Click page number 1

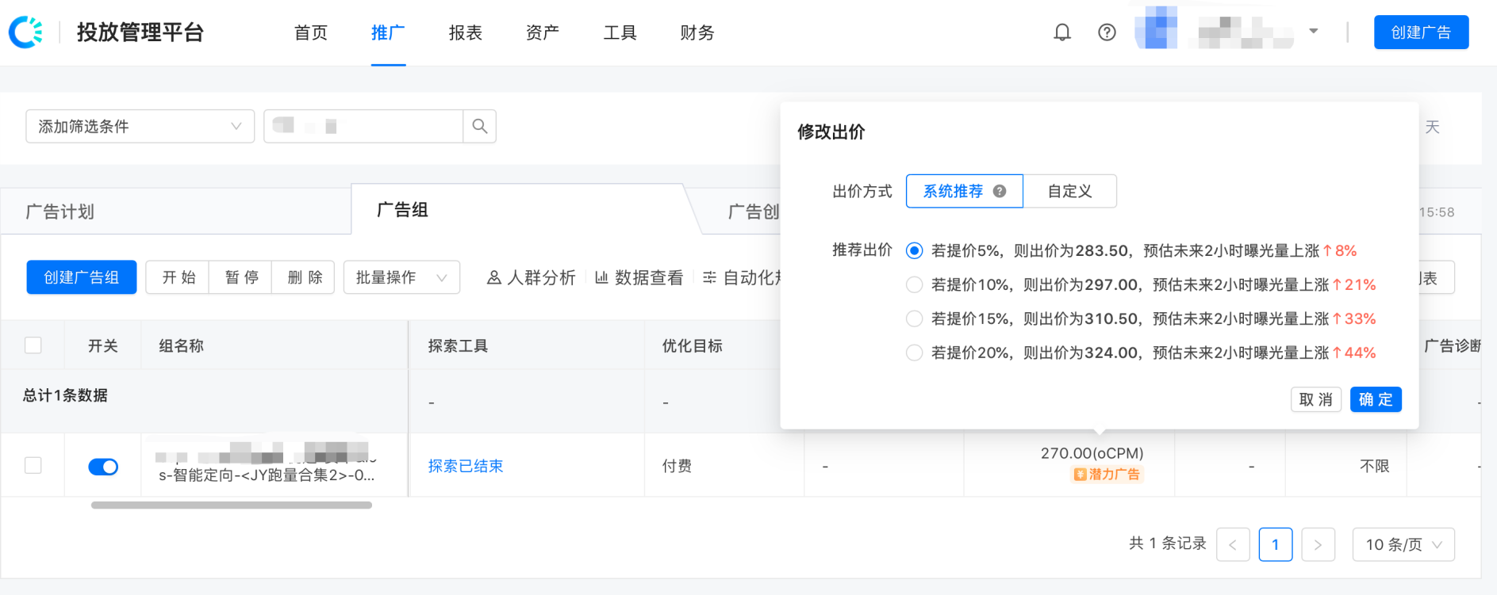(1276, 544)
